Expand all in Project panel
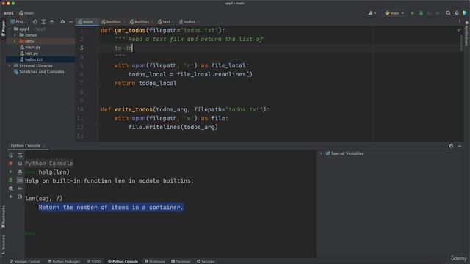The width and height of the screenshot is (470, 264). pos(43,22)
